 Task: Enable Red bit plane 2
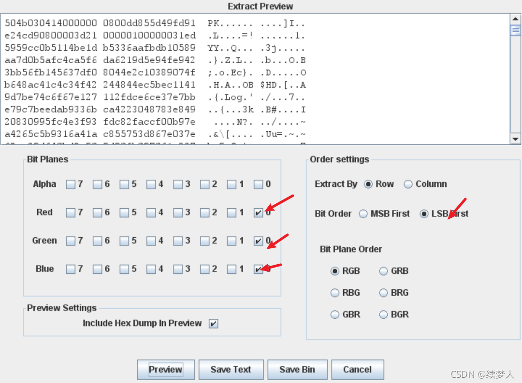[x=205, y=213]
